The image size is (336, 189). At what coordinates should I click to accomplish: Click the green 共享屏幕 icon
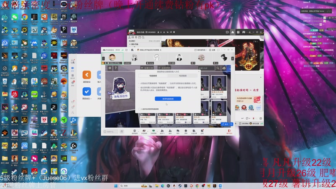tap(153, 131)
